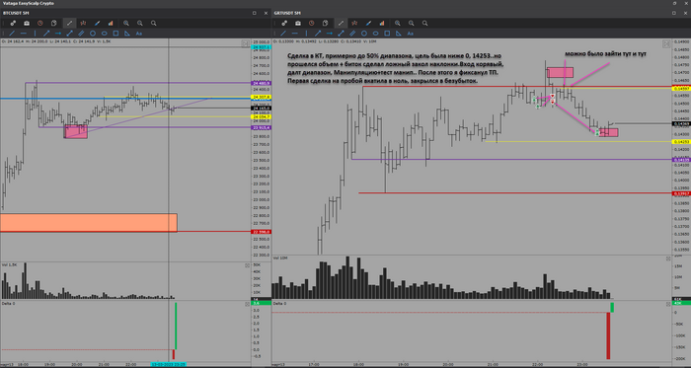
Task: Click cyan date-time marker on BTCUSDT time axis
Action: [x=169, y=364]
